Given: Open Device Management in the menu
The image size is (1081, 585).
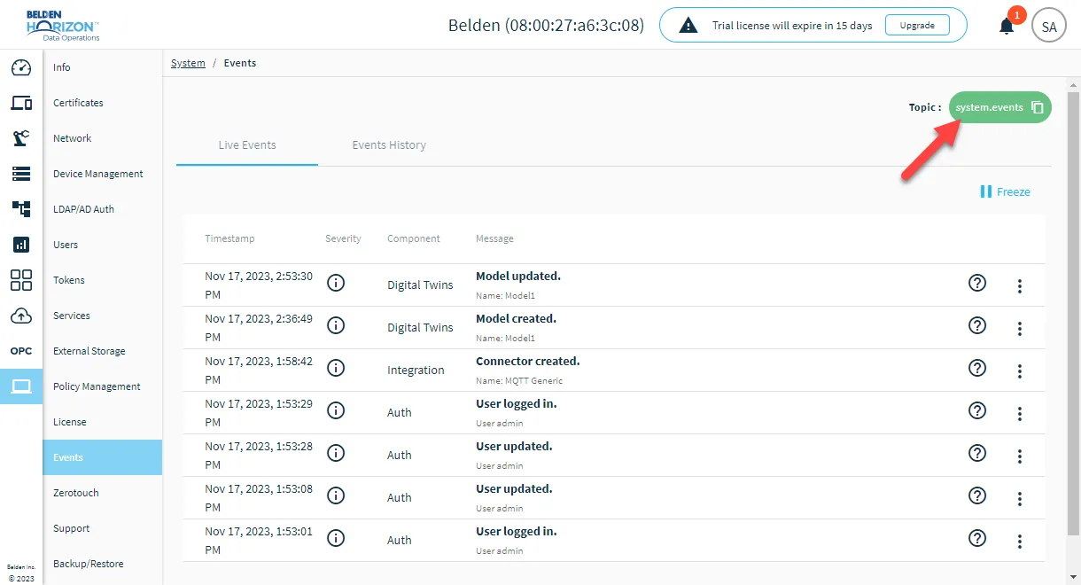Looking at the screenshot, I should coord(103,174).
